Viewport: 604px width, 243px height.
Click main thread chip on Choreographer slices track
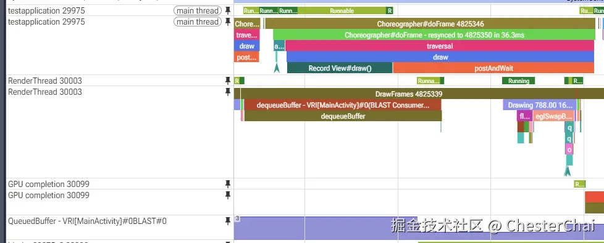point(198,22)
